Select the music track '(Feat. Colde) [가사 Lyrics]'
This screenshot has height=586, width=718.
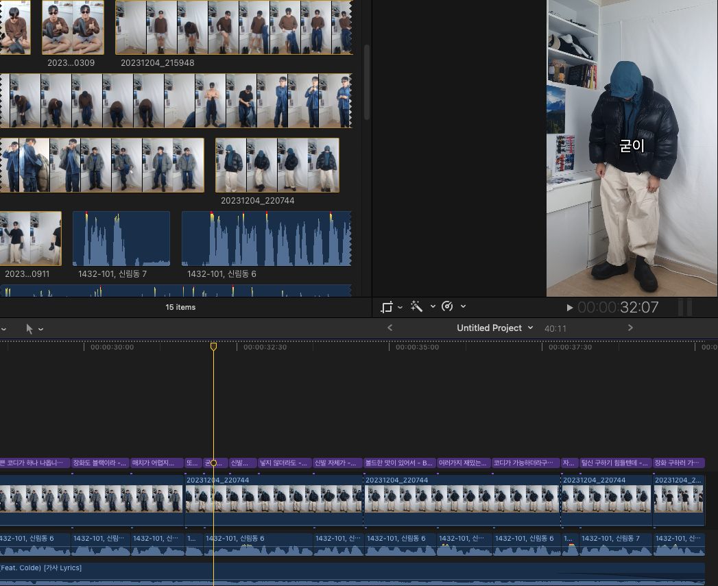352,574
